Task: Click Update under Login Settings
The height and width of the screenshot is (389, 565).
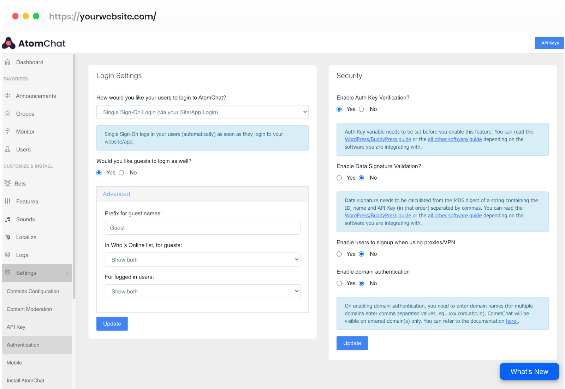Action: coord(112,324)
